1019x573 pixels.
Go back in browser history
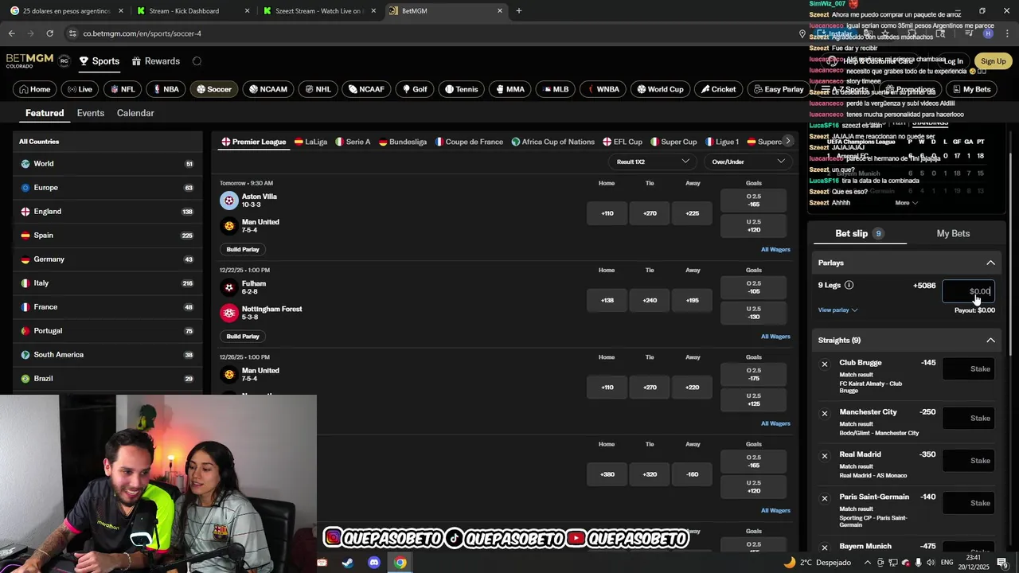click(11, 33)
